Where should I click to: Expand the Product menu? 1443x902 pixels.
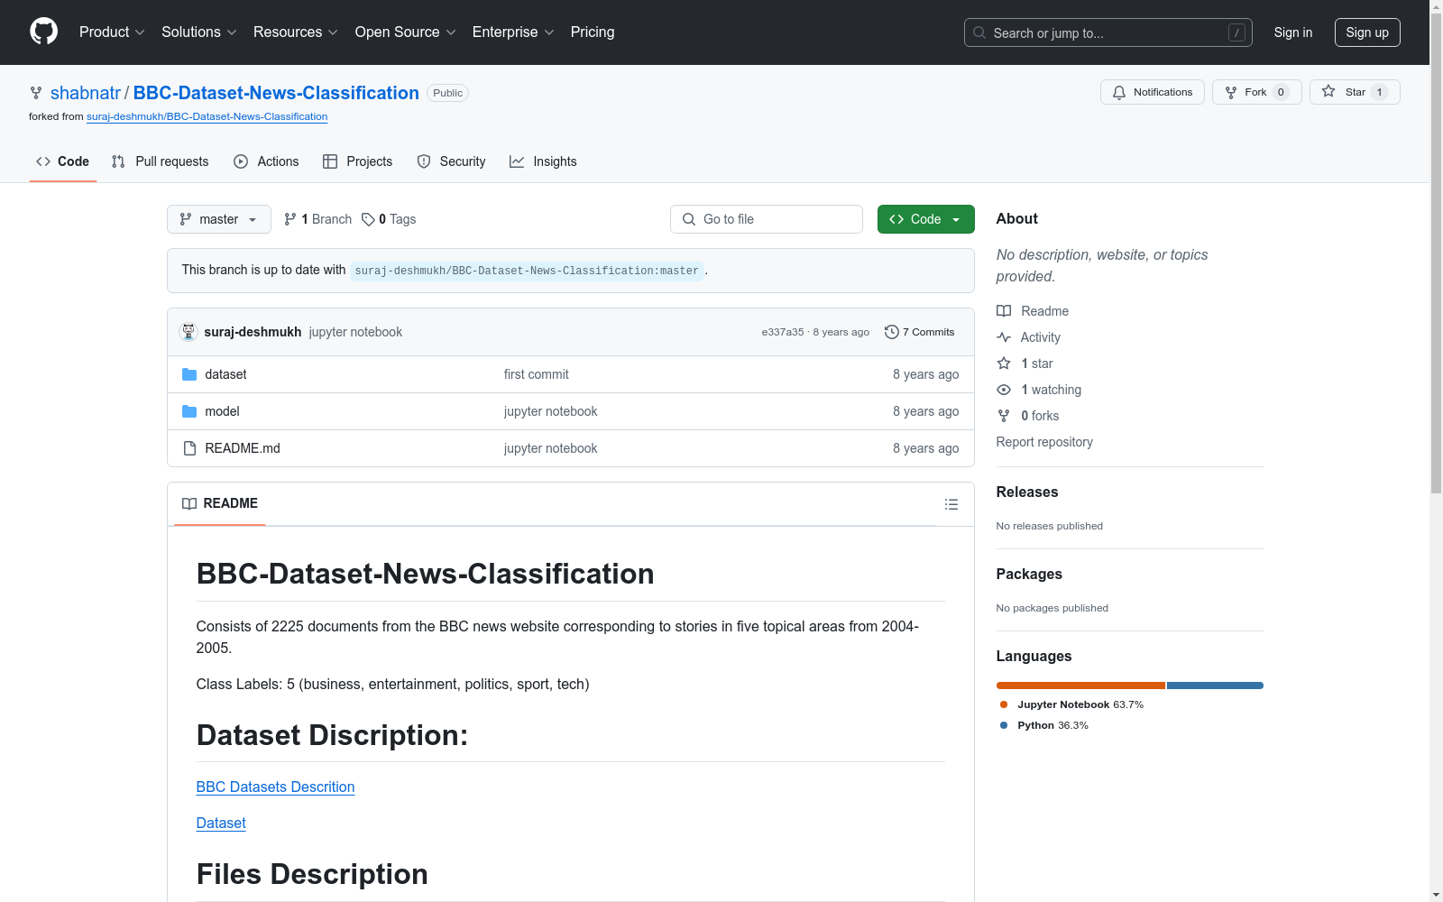112,32
